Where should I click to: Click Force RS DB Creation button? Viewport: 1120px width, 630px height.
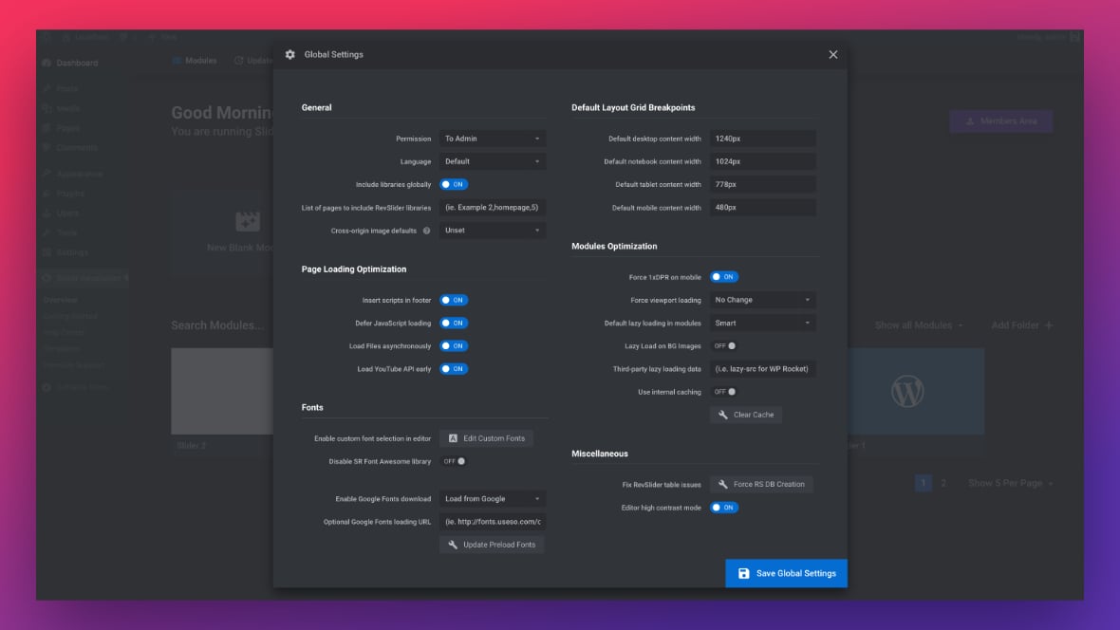pyautogui.click(x=761, y=484)
